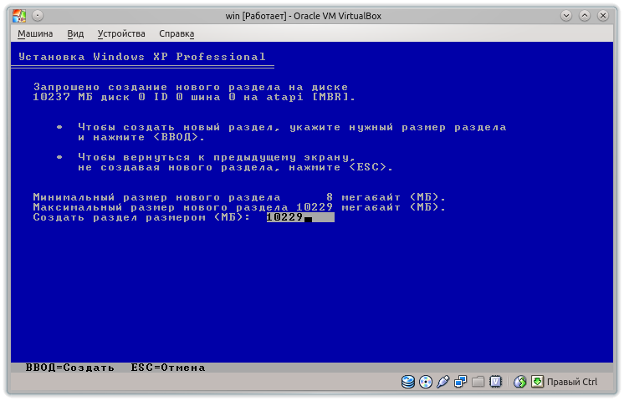The width and height of the screenshot is (624, 401).
Task: Click the mouse integration status icon
Action: [519, 382]
